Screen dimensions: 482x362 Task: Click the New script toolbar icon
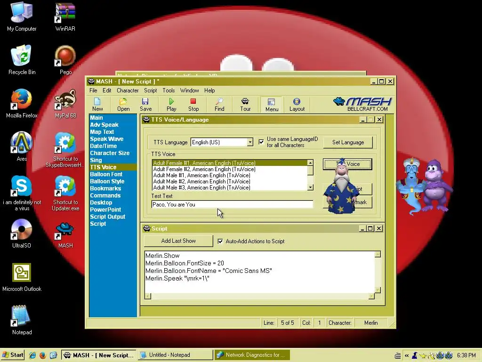click(97, 104)
